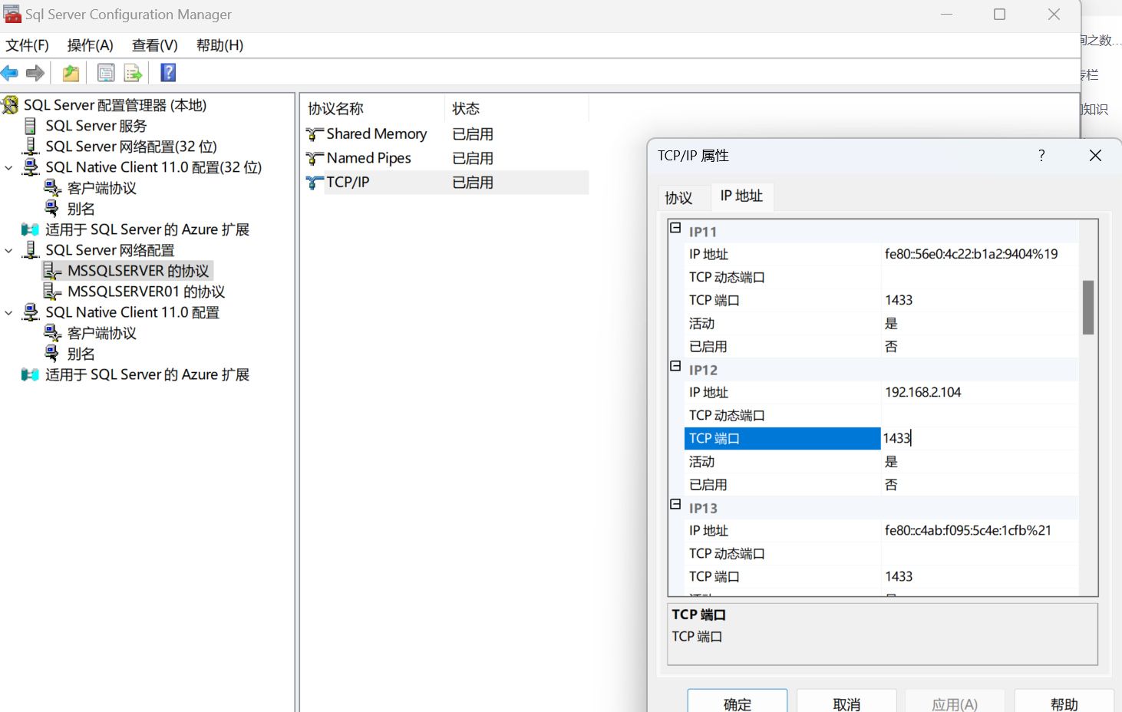Collapse the SQL Native Client 11.0 配置 node
The image size is (1122, 712).
[x=8, y=312]
